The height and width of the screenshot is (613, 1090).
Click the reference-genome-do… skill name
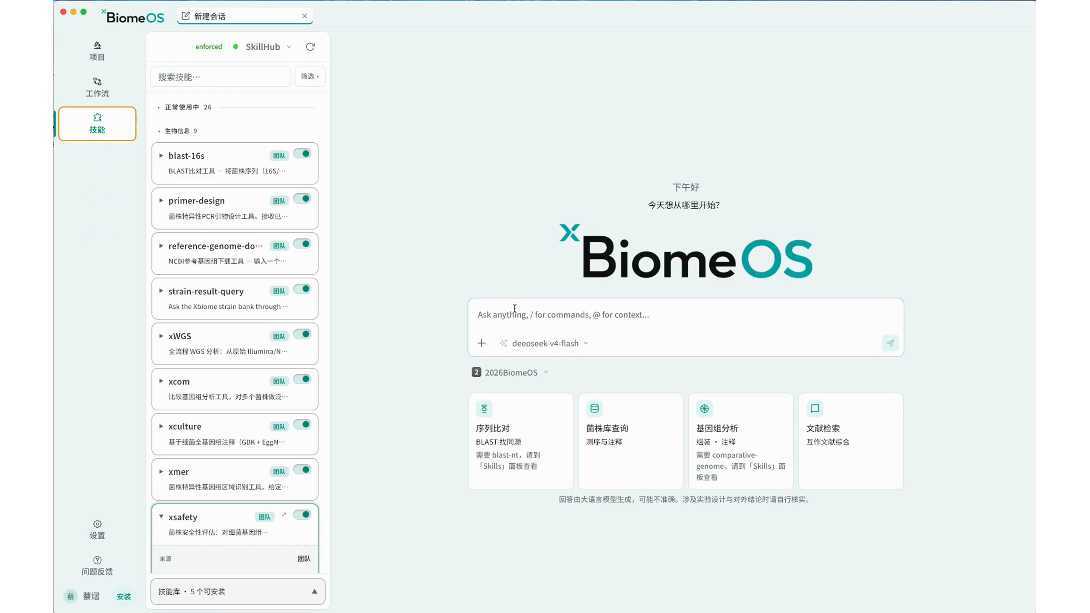point(215,246)
